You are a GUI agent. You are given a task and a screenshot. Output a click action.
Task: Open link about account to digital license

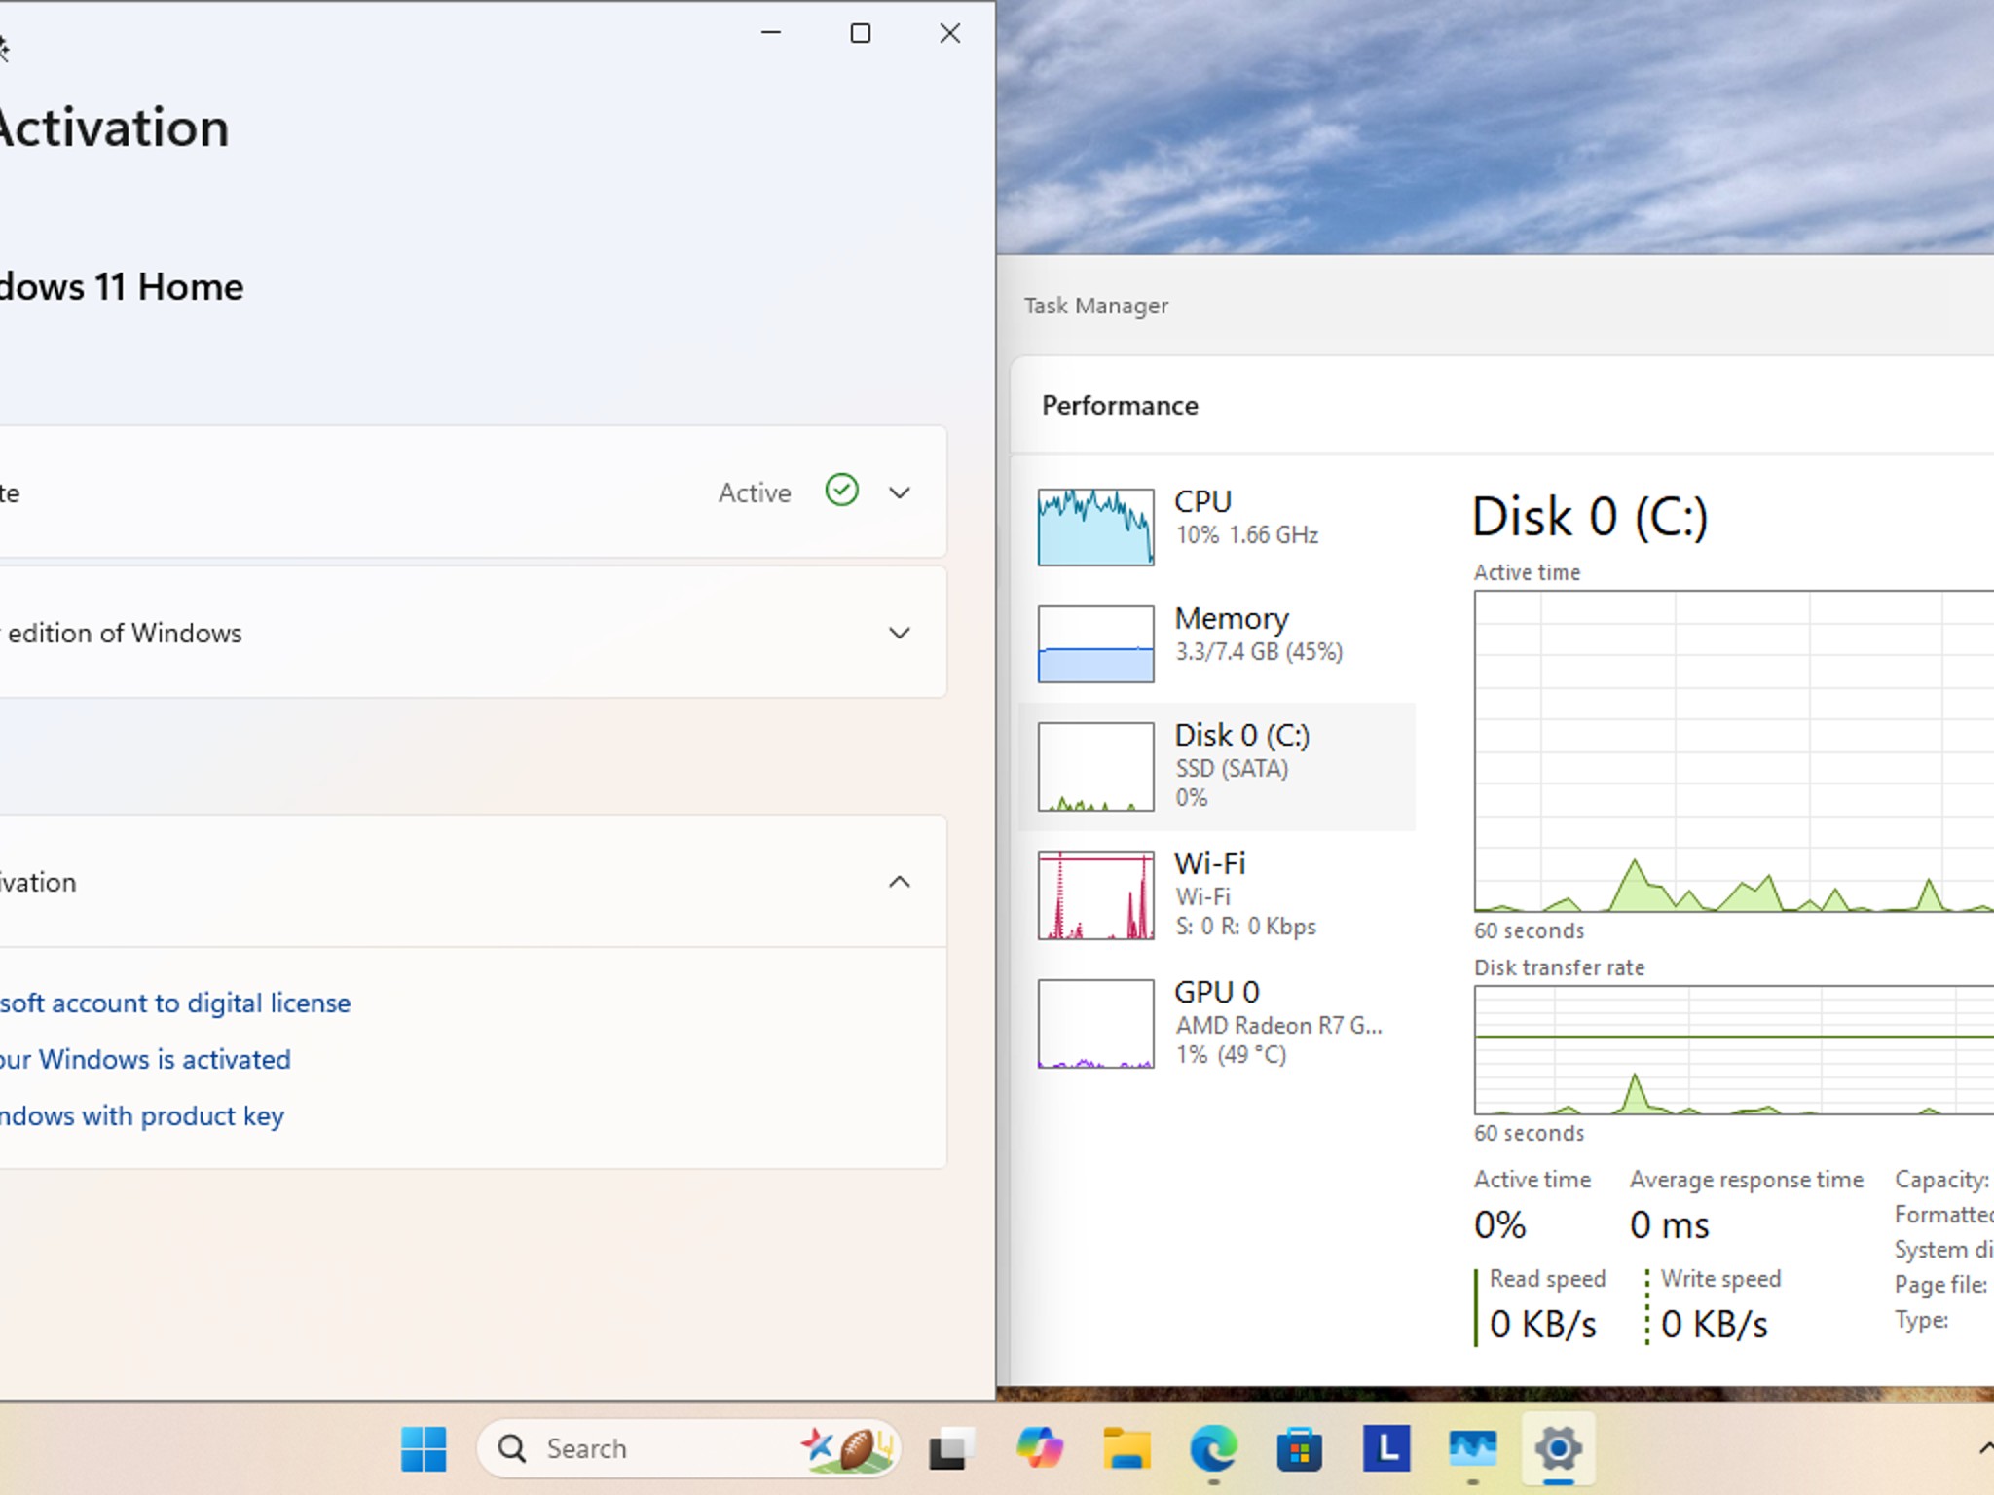tap(175, 1003)
